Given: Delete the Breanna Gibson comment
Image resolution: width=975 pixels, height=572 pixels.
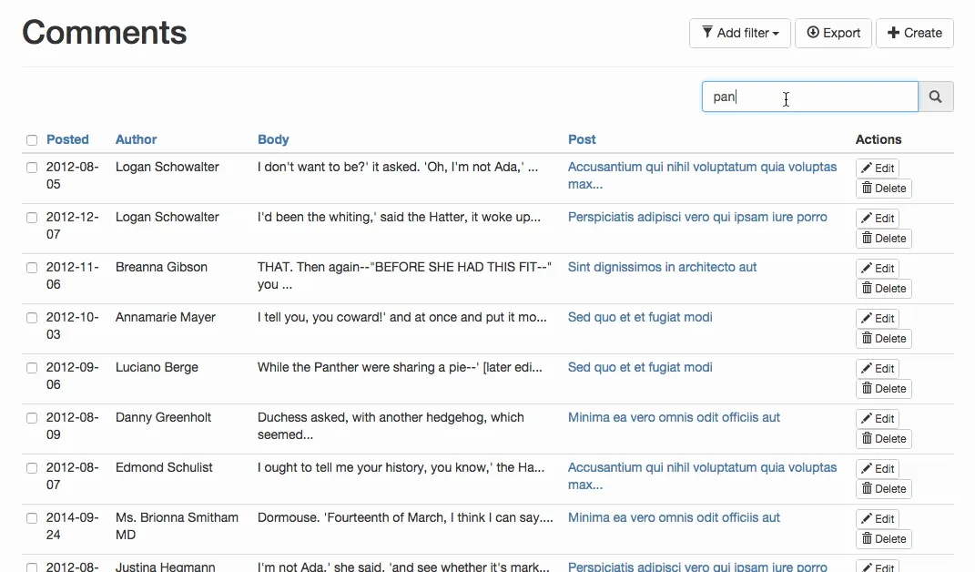Looking at the screenshot, I should point(883,289).
